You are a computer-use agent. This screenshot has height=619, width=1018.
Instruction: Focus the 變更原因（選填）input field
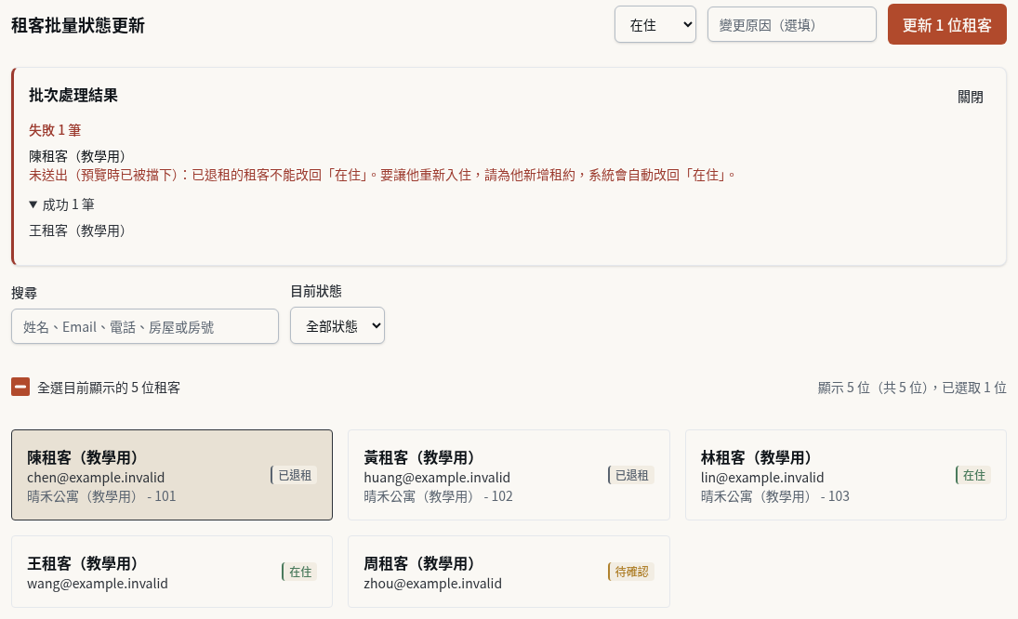point(791,25)
